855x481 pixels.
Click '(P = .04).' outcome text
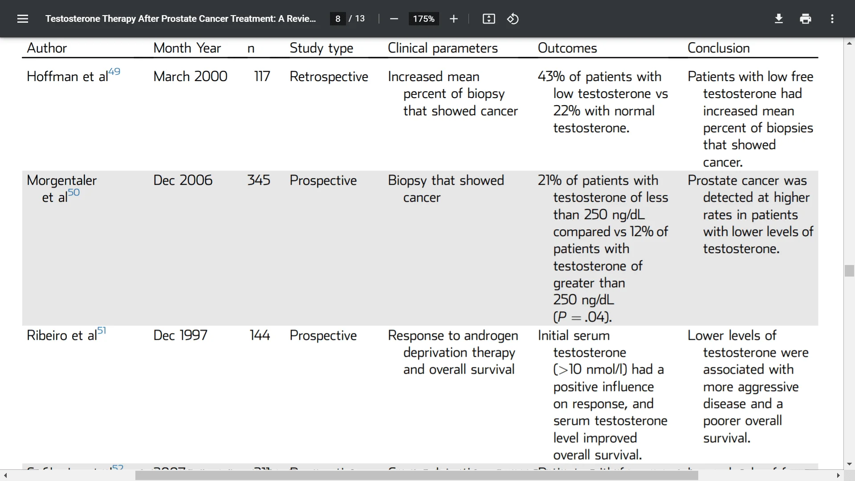pyautogui.click(x=582, y=317)
